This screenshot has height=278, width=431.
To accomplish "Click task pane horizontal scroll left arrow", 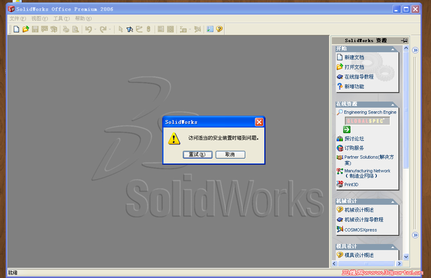I will coord(335,263).
